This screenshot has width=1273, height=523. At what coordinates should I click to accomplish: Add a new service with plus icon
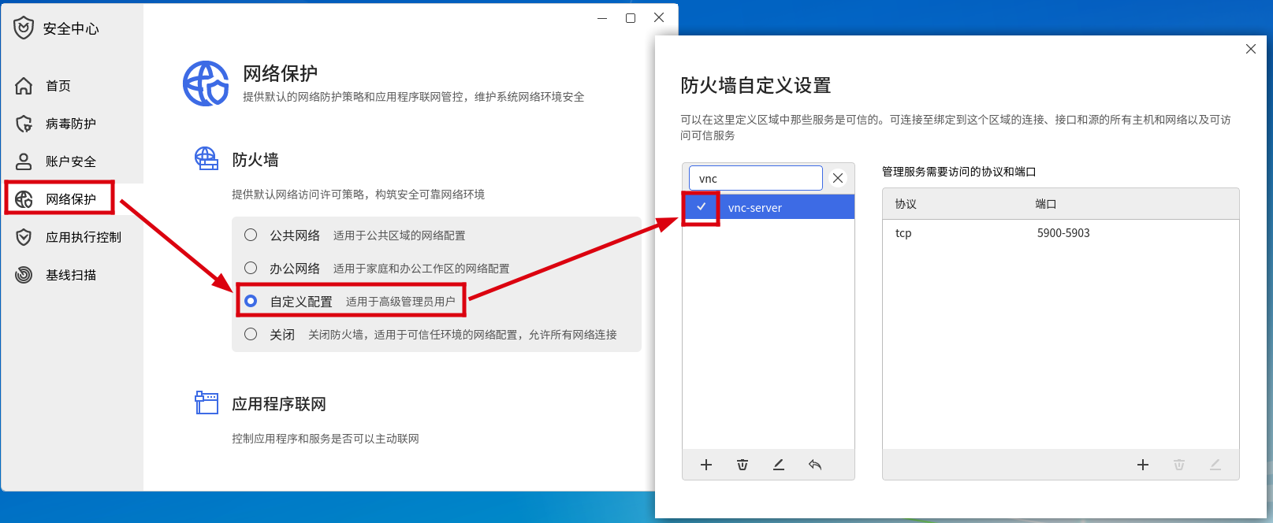click(706, 465)
